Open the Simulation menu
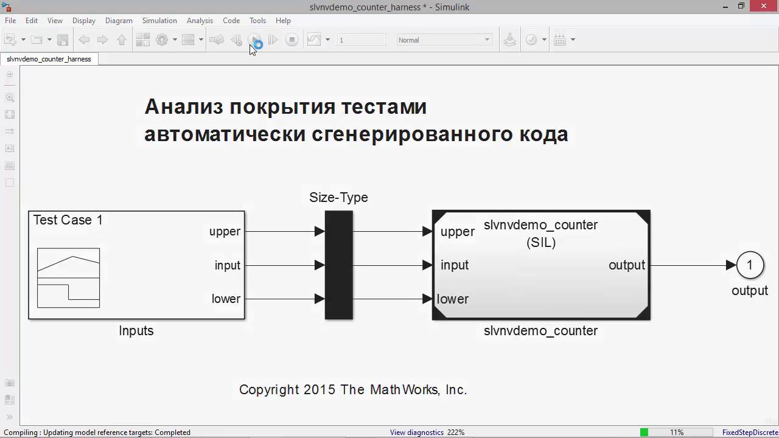Screen dimensions: 779x438 point(159,21)
